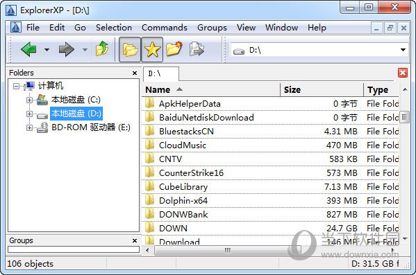The image size is (416, 275).
Task: Click the ExplorerXP icon in the menu bar
Action: [x=15, y=27]
